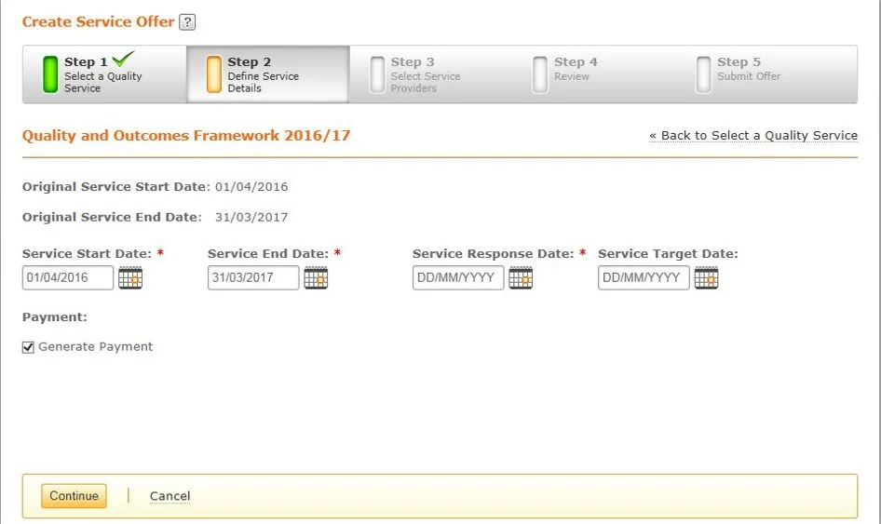Focus the Service Target Date field
881x524 pixels.
coord(644,277)
